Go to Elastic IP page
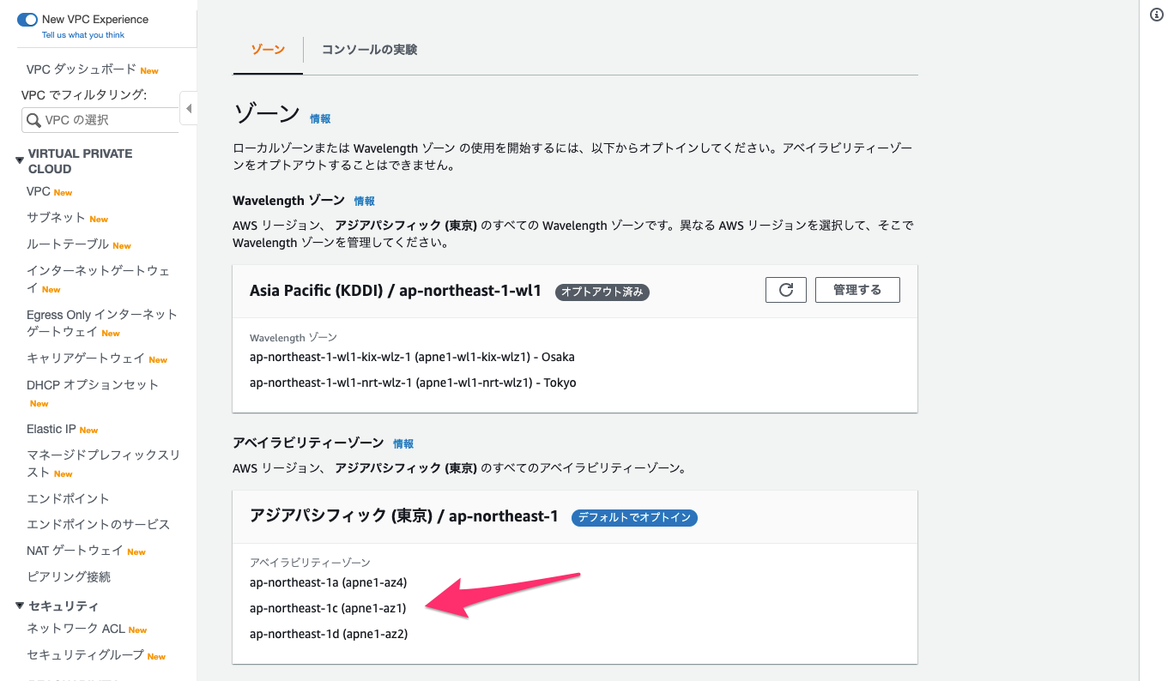 51,429
